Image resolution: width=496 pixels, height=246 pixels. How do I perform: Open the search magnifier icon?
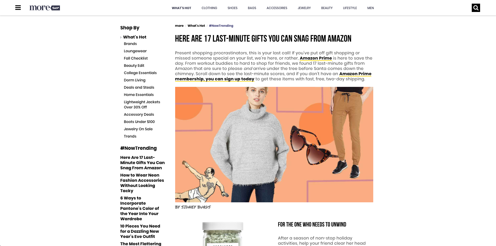[476, 8]
